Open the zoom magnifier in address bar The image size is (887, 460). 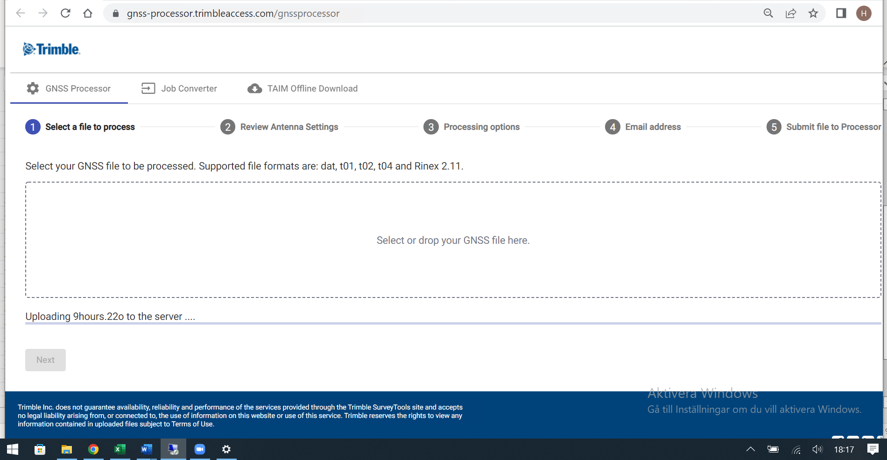[x=768, y=13]
